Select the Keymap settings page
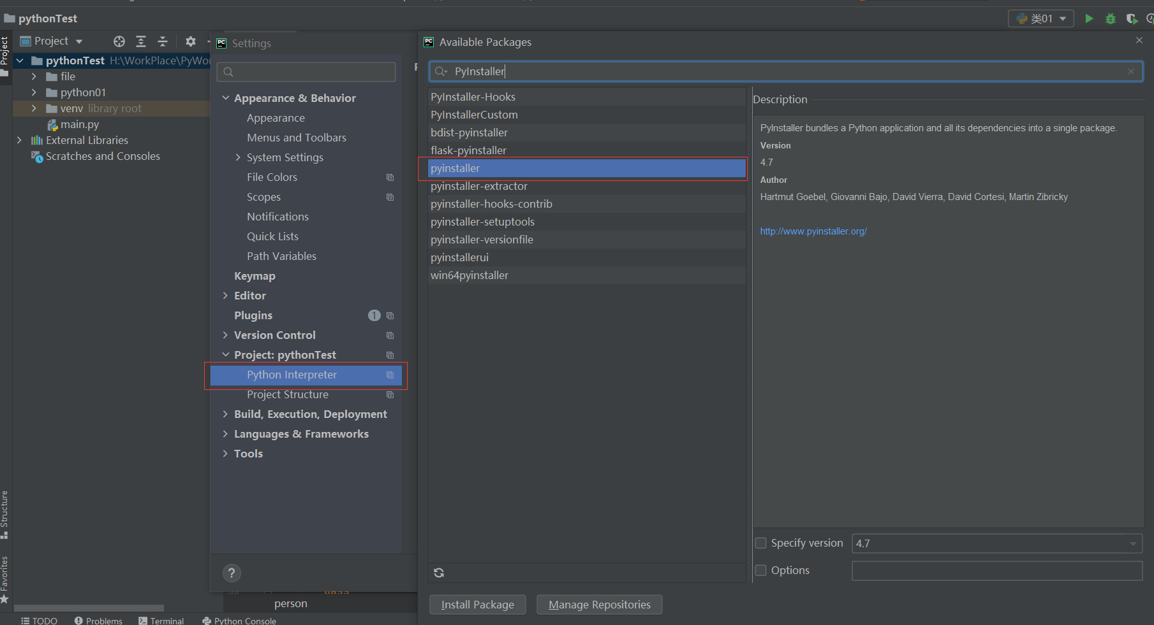The height and width of the screenshot is (625, 1154). tap(255, 276)
